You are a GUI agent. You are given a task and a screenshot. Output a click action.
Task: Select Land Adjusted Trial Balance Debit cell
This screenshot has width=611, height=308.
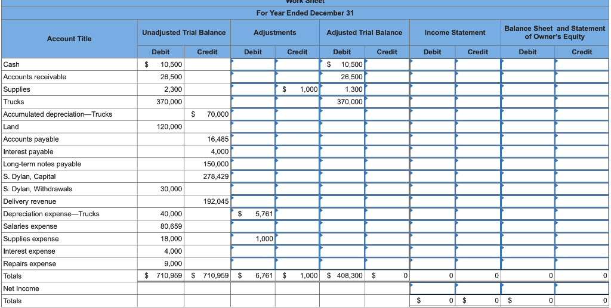tap(342, 127)
